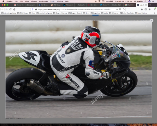Screen dimensions: 157x126
Task: Switch to the Home / Twitter tab
Action: tap(105, 5)
